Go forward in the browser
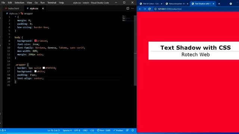The image size is (239, 134). [x=145, y=9]
